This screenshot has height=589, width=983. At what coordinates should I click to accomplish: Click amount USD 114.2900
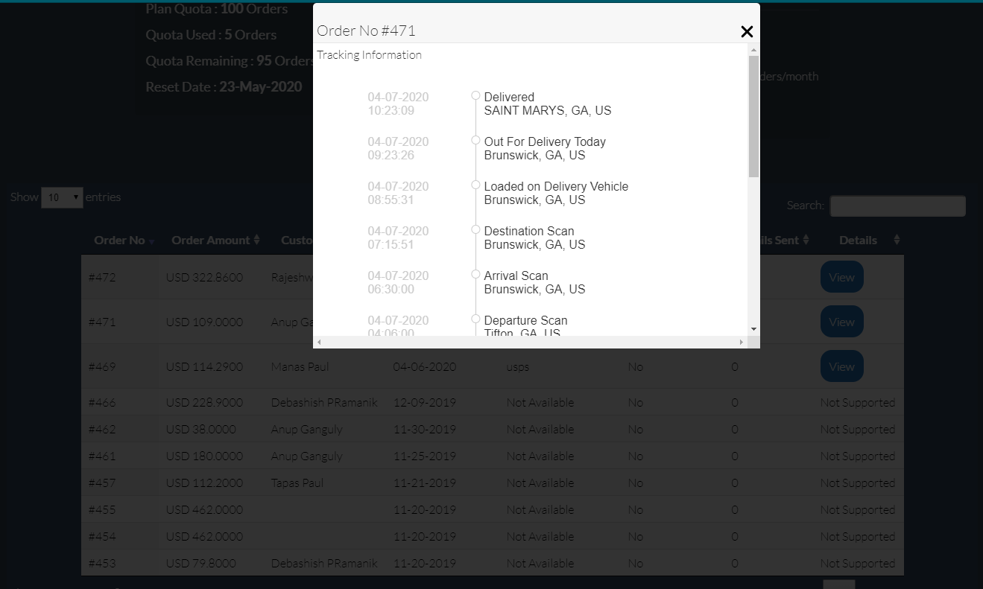(205, 366)
